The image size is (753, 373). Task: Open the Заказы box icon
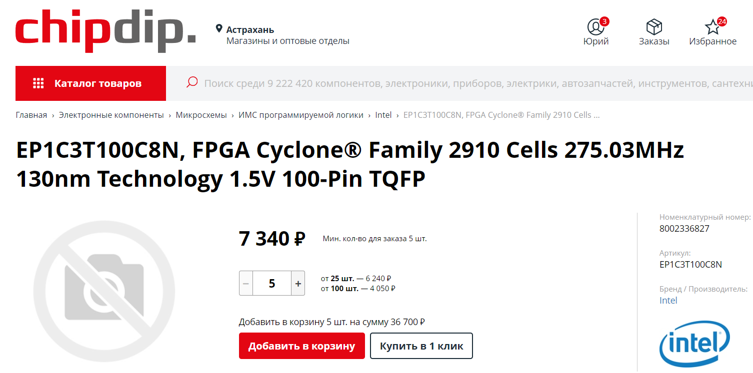coord(654,26)
